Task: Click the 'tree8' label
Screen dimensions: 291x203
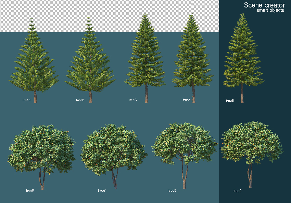Action: coord(172,191)
